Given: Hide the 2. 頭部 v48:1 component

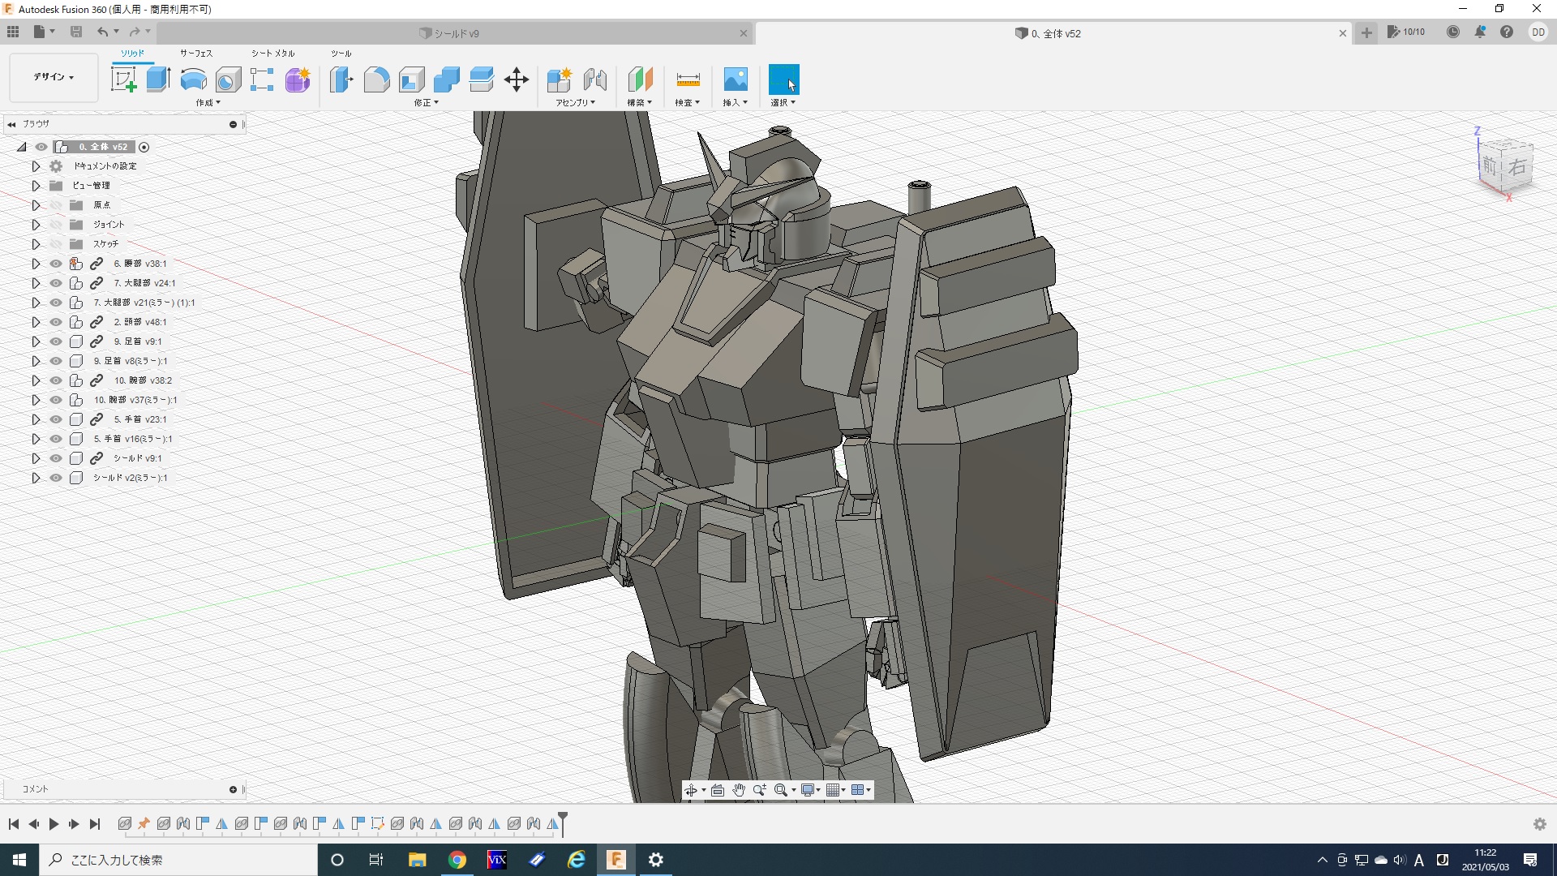Looking at the screenshot, I should click(x=56, y=322).
